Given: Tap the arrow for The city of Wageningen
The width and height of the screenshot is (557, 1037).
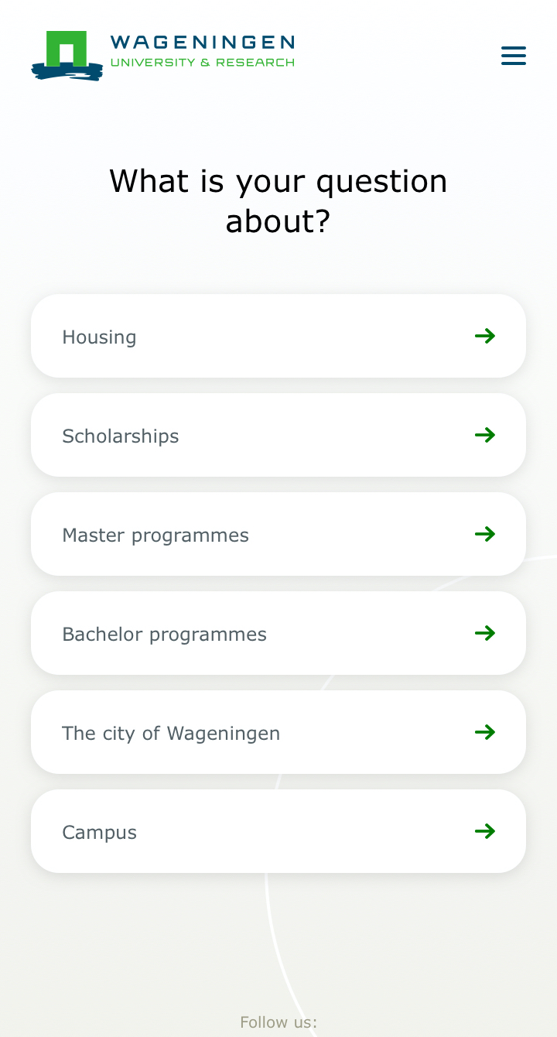Looking at the screenshot, I should (485, 732).
